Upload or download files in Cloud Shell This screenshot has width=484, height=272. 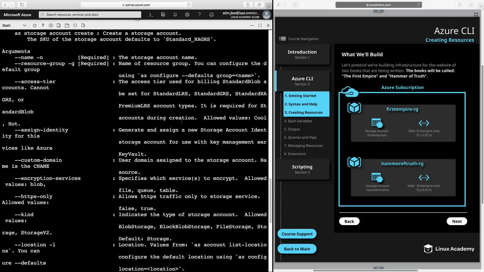(x=59, y=25)
